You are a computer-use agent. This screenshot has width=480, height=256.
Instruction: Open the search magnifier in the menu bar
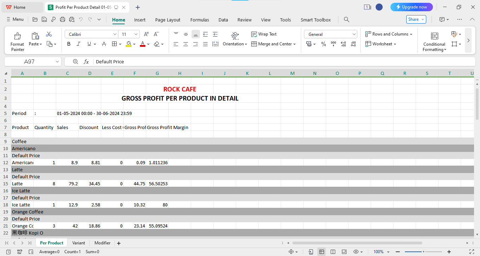[x=346, y=20]
